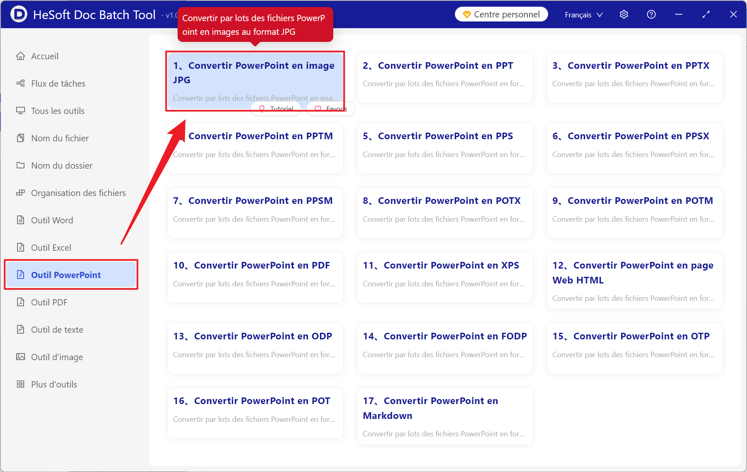Image resolution: width=747 pixels, height=472 pixels.
Task: Click the Nom du dossier folder icon
Action: [20, 165]
